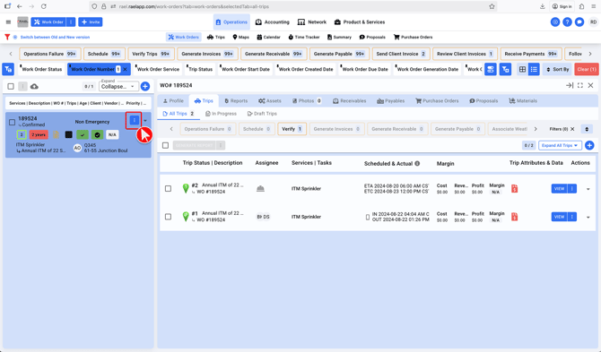Open the Operations menu
Screen dimensions: 601x352
[x=231, y=22]
